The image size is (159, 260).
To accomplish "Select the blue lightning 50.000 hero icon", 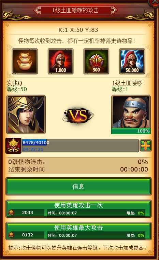I will 132,61.
